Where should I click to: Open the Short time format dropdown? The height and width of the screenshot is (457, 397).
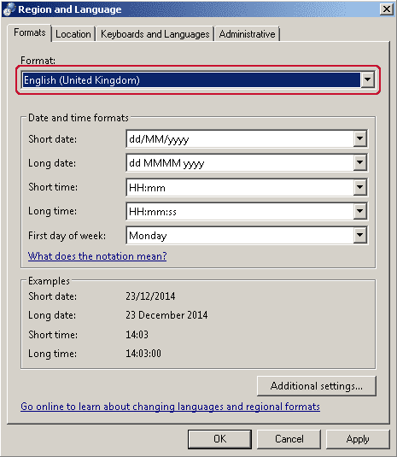pyautogui.click(x=360, y=187)
